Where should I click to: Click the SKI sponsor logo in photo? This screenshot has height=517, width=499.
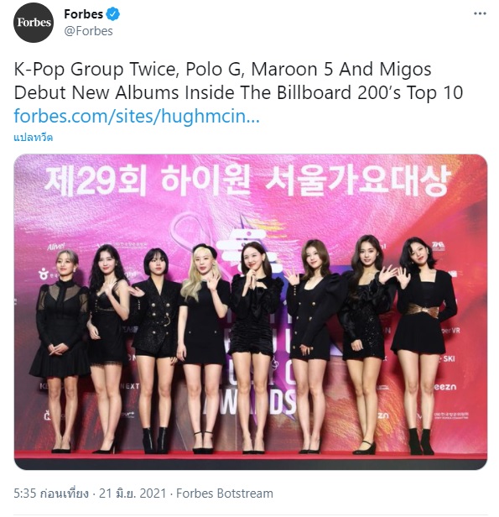pyautogui.click(x=448, y=358)
